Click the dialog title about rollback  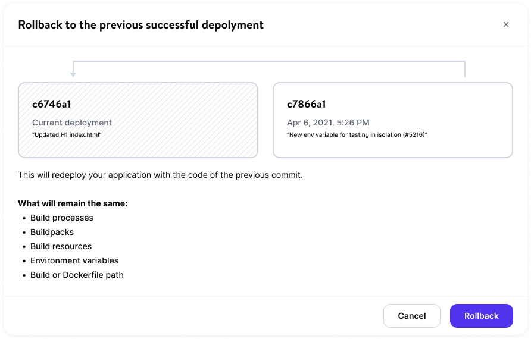(x=141, y=24)
